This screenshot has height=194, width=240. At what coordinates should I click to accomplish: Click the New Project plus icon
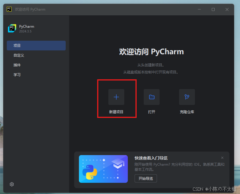116,97
